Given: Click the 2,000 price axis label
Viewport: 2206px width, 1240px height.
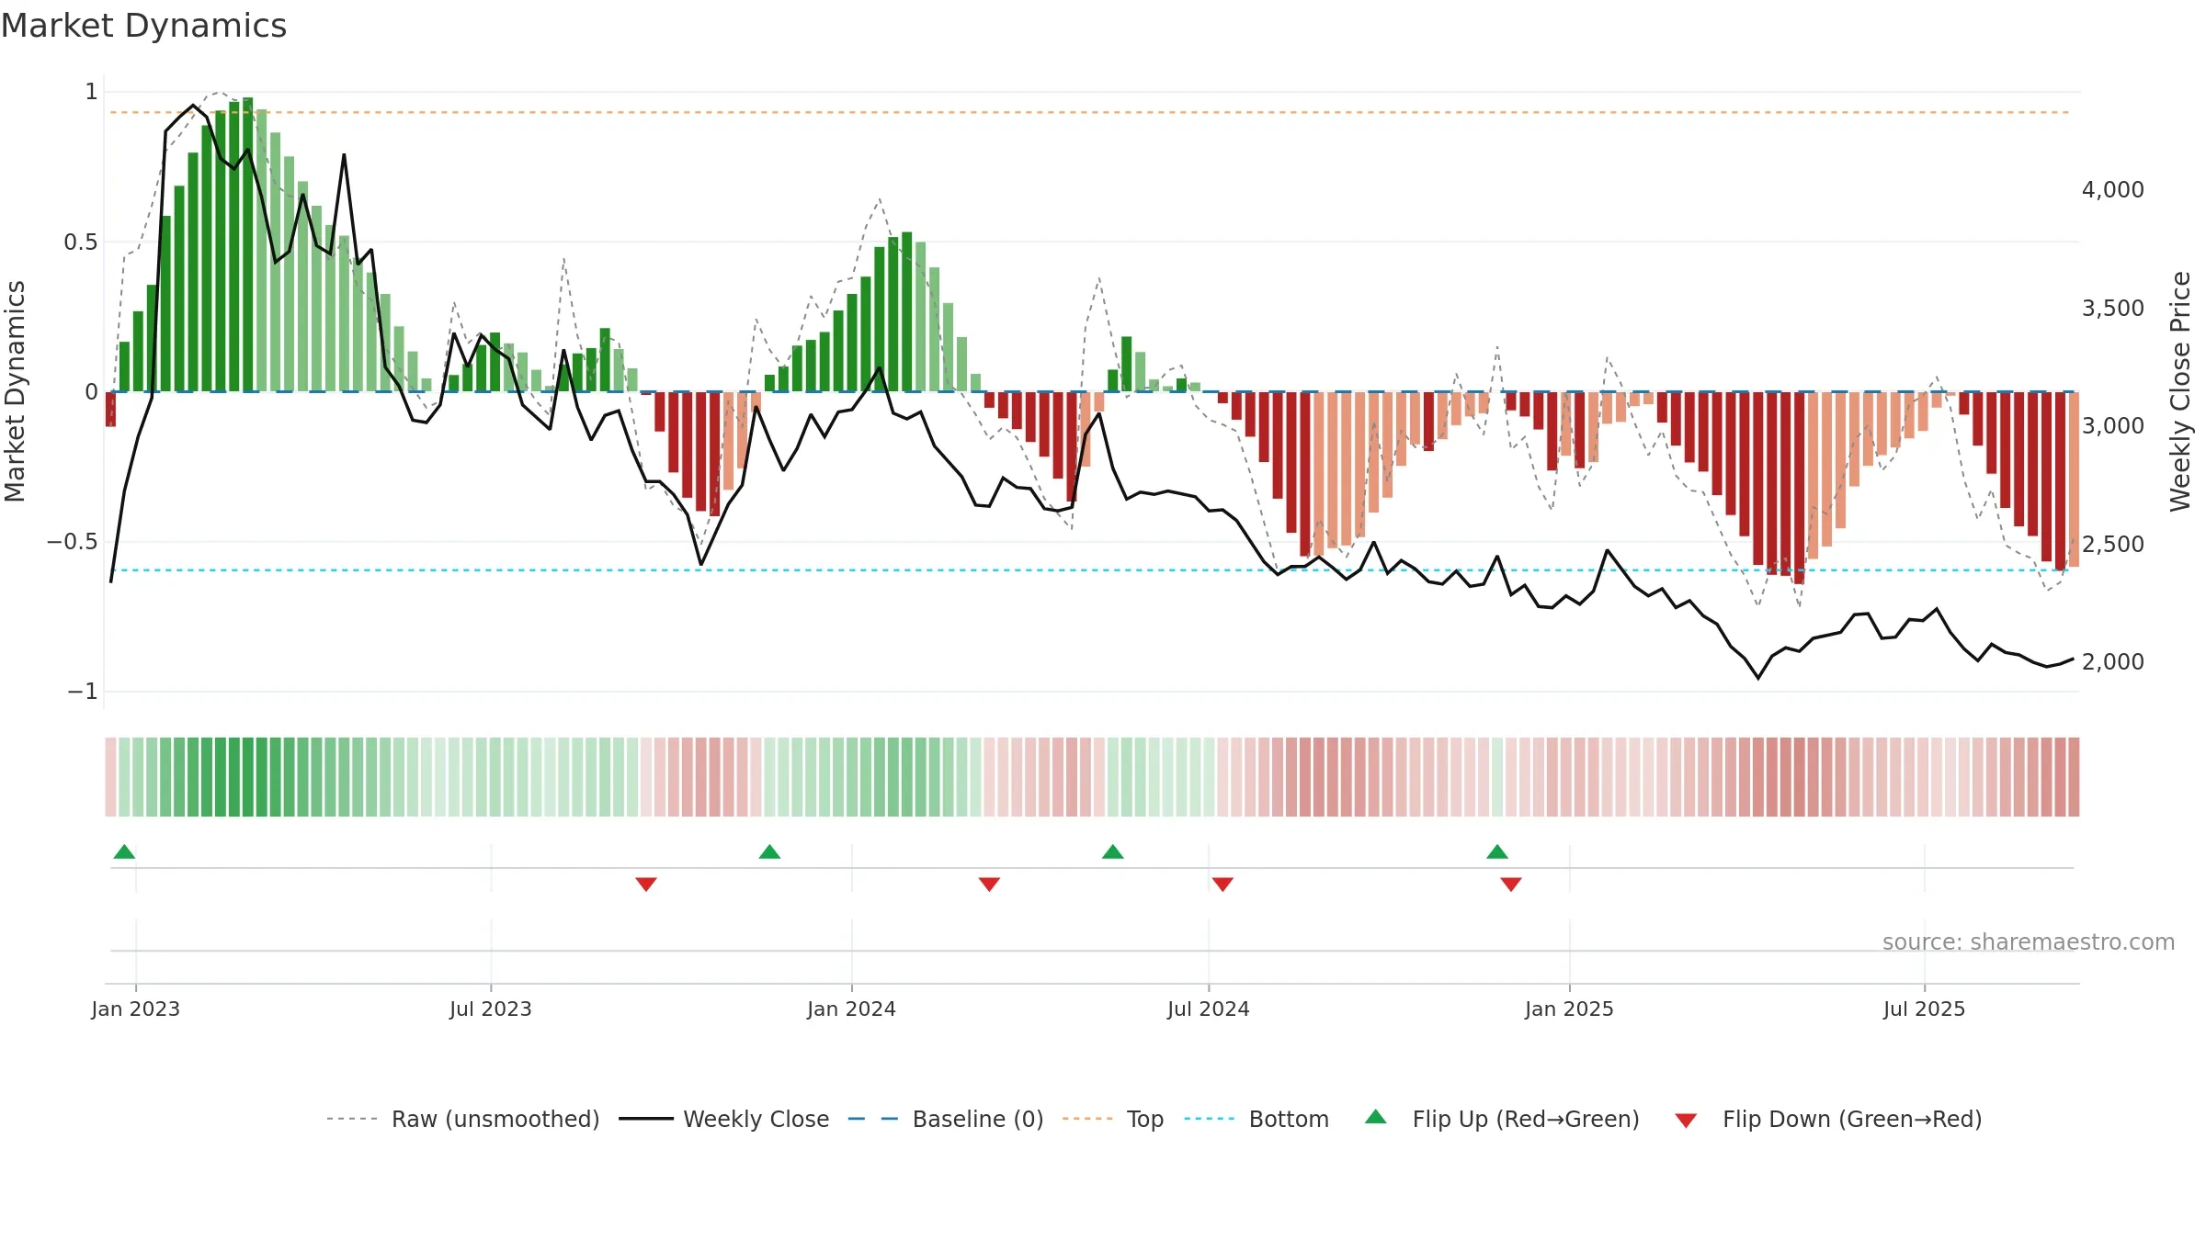Looking at the screenshot, I should pyautogui.click(x=2113, y=661).
